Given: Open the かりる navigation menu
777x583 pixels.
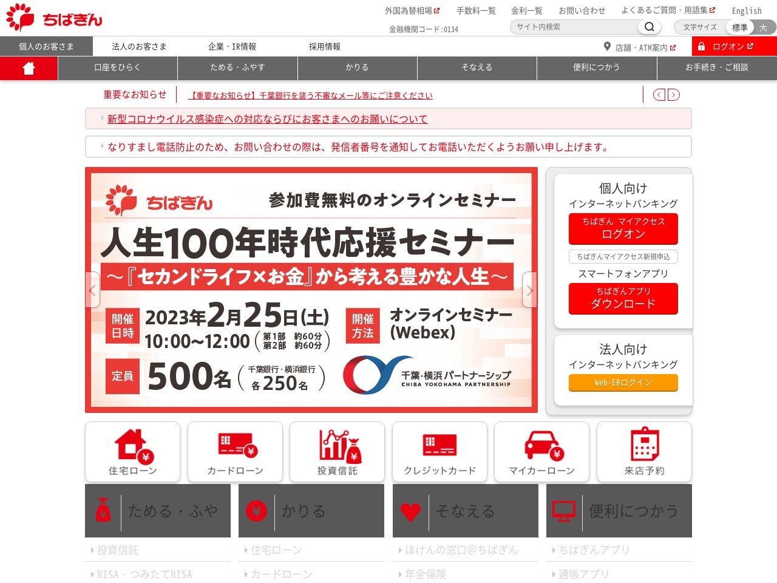Looking at the screenshot, I should [358, 67].
